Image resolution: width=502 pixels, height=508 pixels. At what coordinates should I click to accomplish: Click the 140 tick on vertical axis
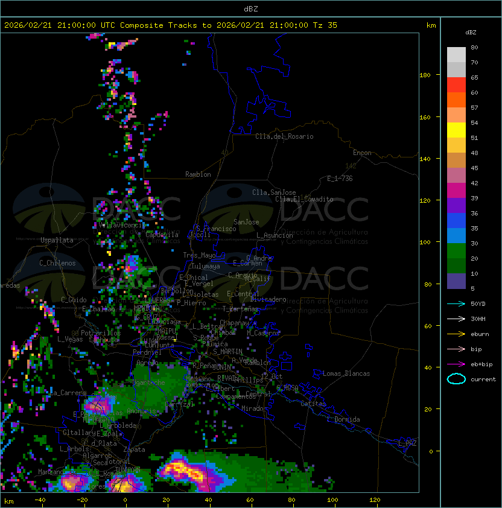click(x=425, y=159)
